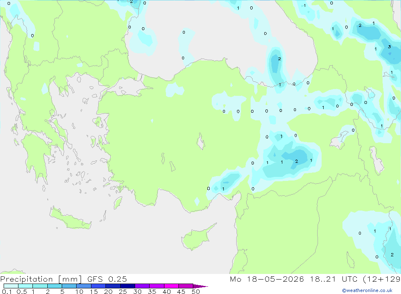Pick the 45–50 mm legend color swatch
The image size is (401, 294).
coord(186,286)
